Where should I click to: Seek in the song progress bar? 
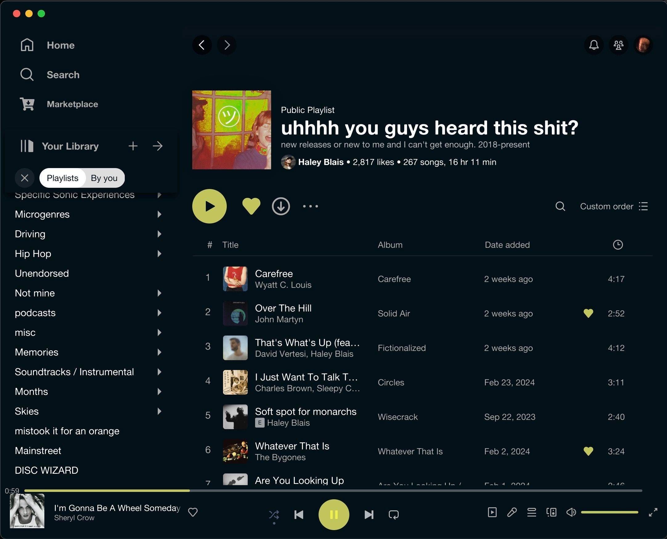(x=333, y=491)
